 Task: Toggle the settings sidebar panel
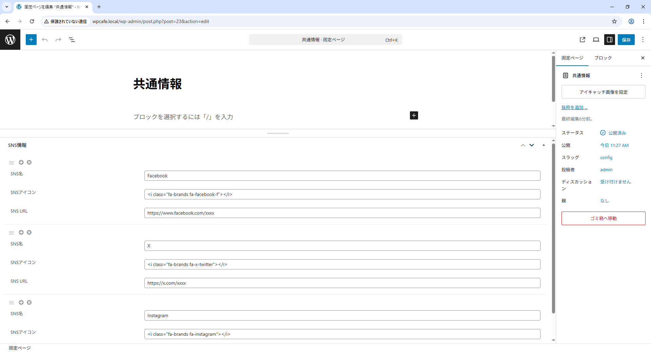609,40
